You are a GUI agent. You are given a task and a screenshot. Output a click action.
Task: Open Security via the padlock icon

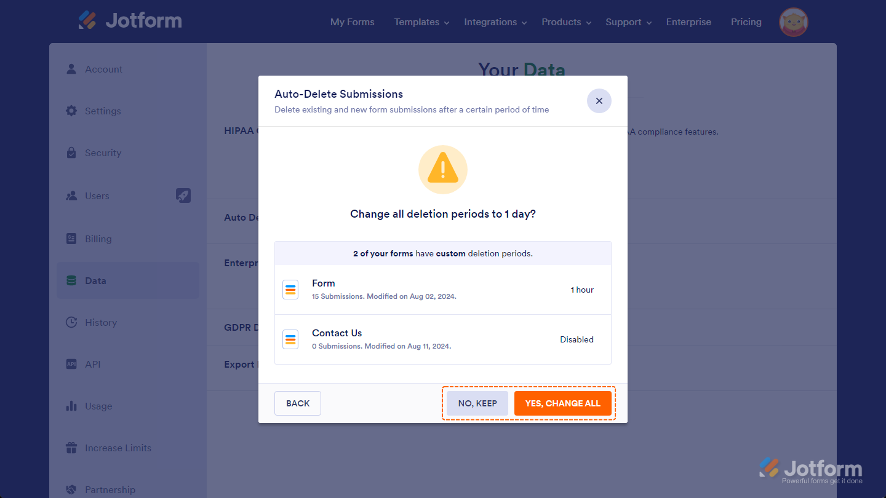pyautogui.click(x=71, y=152)
